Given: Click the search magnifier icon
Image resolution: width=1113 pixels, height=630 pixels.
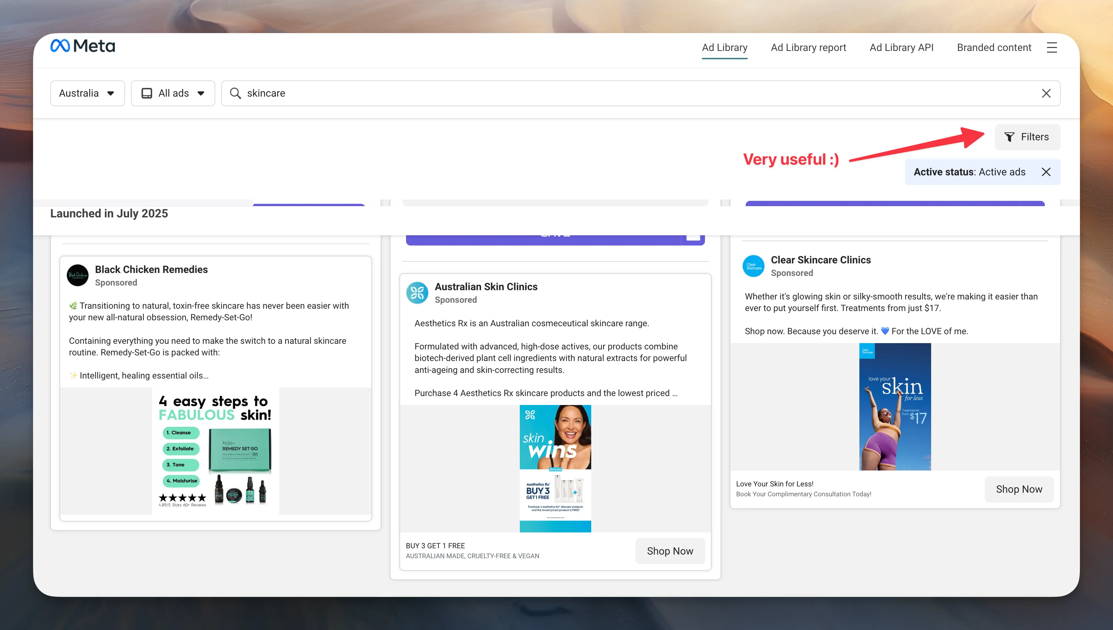Looking at the screenshot, I should pos(235,93).
